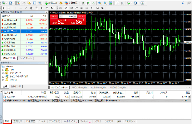192x124 pixels.
Task: Switch to bar chart display
Action: click(x=83, y=3)
